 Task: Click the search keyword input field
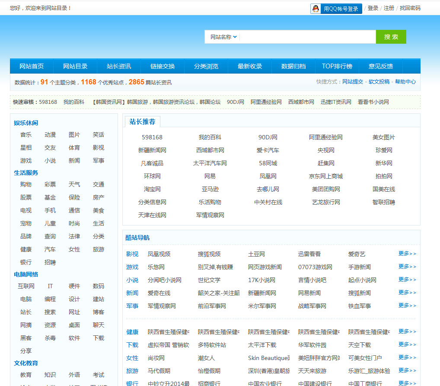(307, 37)
